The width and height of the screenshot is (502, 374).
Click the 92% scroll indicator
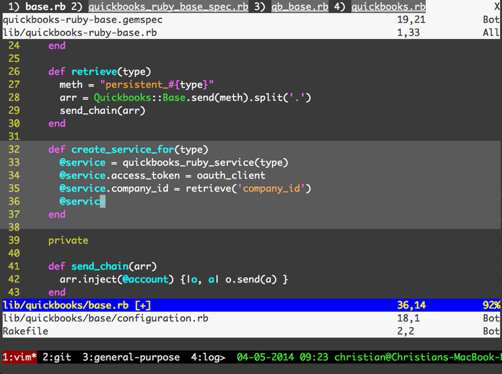click(x=491, y=305)
